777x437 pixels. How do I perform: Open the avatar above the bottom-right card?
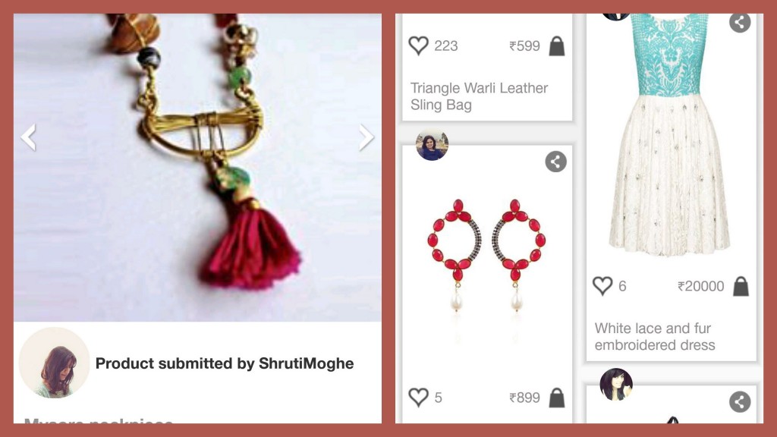(616, 384)
